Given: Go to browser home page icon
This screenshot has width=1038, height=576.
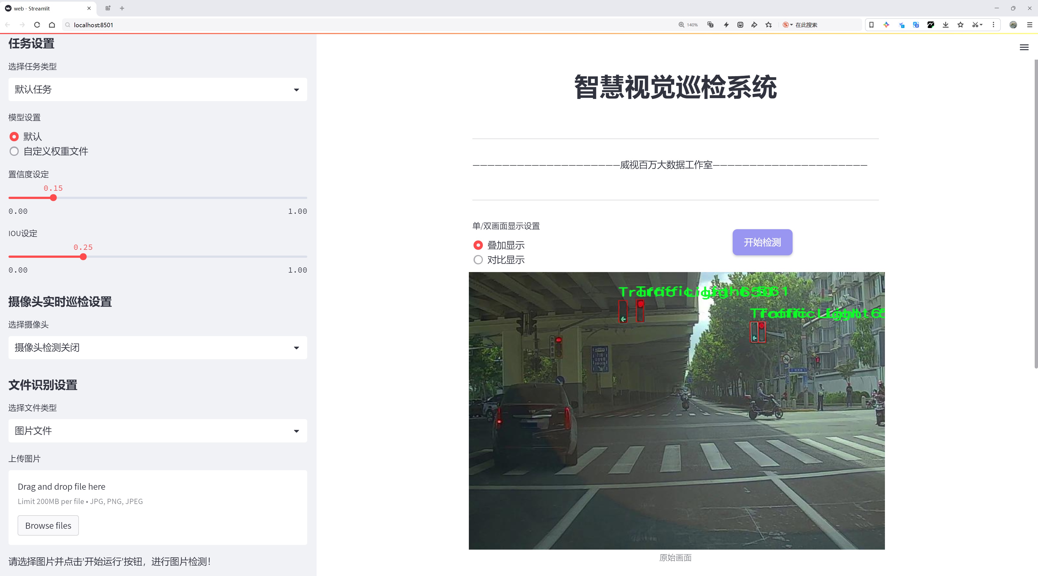Looking at the screenshot, I should click(52, 25).
